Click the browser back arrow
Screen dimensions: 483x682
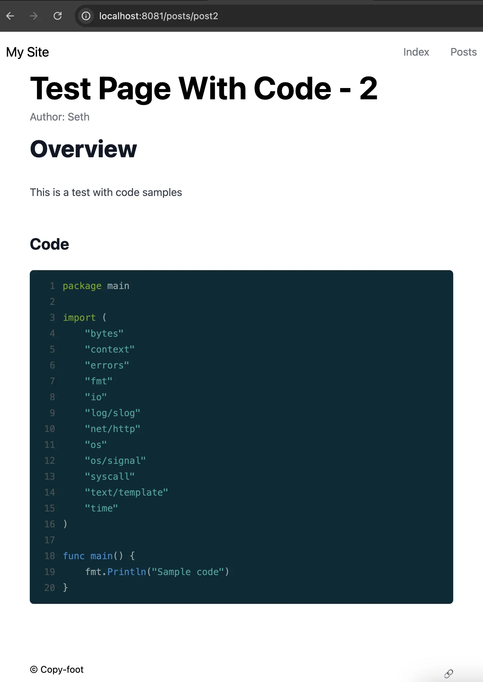click(x=10, y=16)
